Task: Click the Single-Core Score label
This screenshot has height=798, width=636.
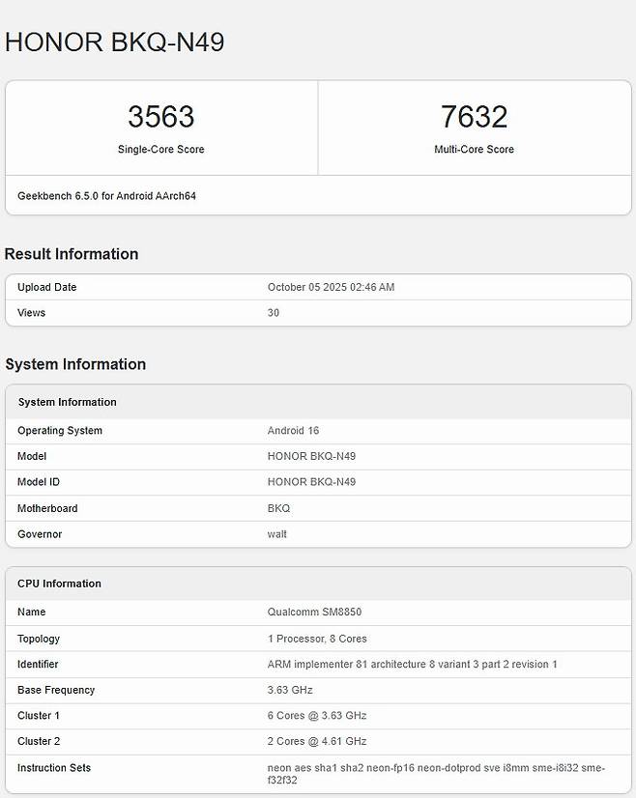Action: point(160,150)
